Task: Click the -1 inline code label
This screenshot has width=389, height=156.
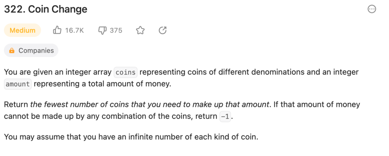Action: [225, 117]
